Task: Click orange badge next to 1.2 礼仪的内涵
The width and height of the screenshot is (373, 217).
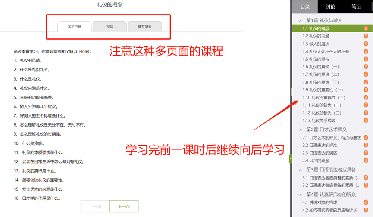Action: [x=366, y=36]
